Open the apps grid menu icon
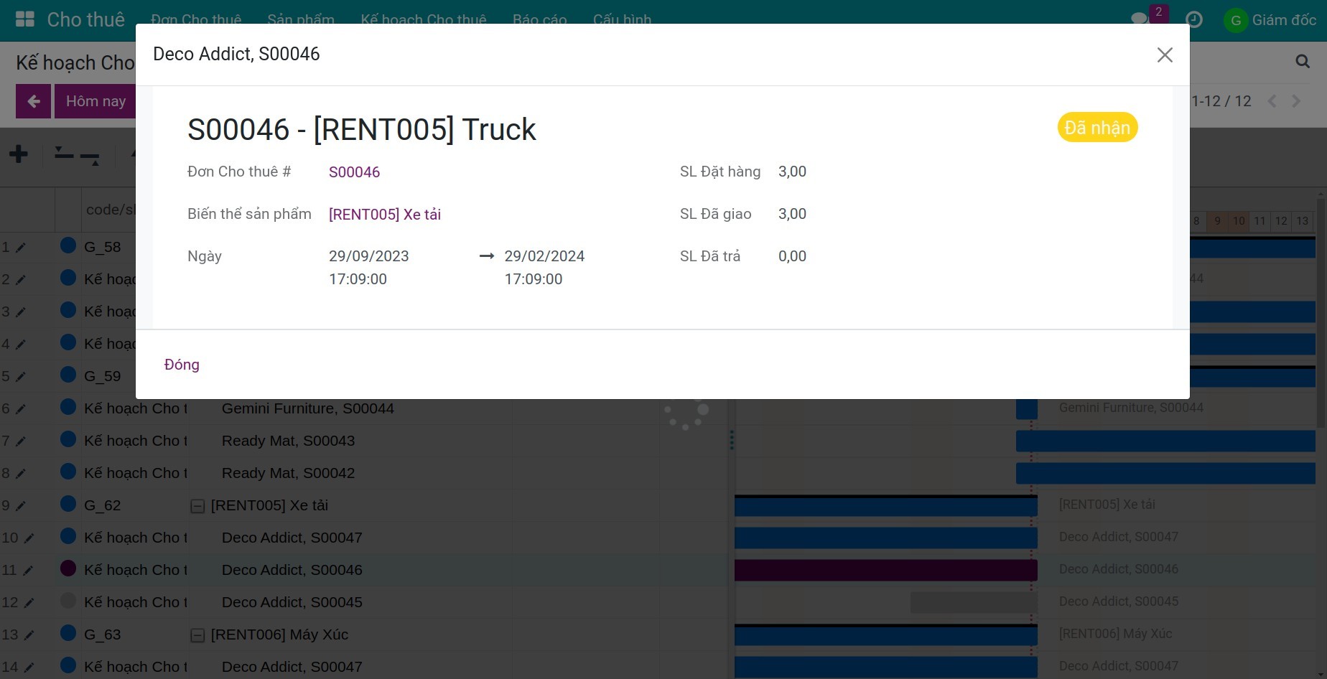Viewport: 1327px width, 679px height. pyautogui.click(x=25, y=19)
